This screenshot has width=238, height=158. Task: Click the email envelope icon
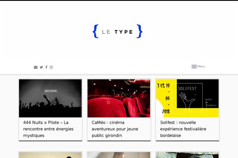click(x=36, y=67)
